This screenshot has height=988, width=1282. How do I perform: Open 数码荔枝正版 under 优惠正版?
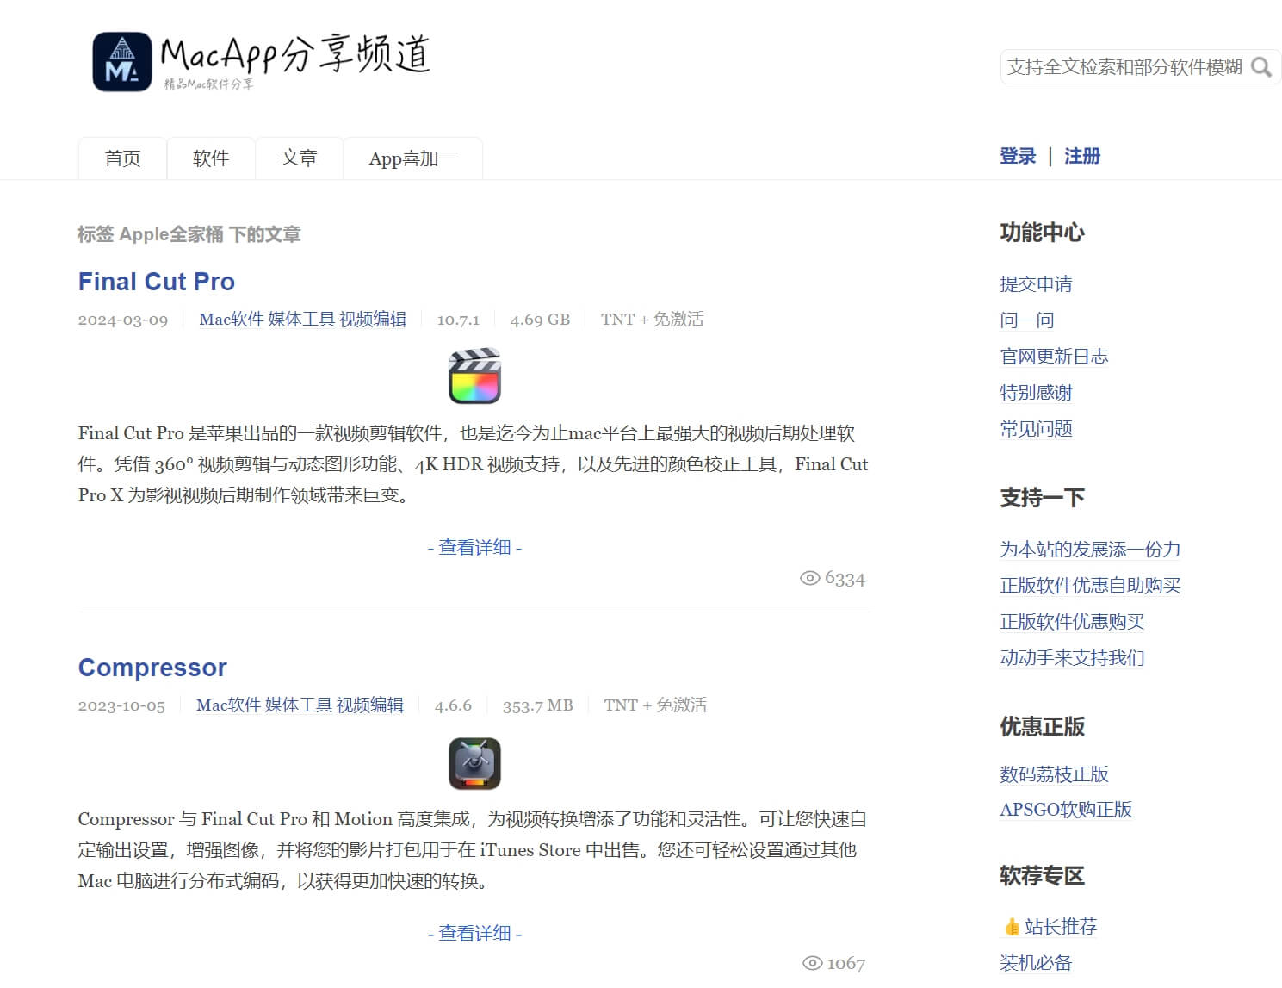[1054, 774]
